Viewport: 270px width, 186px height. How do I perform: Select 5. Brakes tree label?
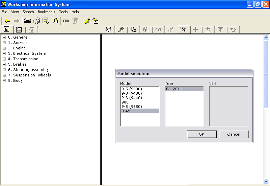tap(17, 64)
